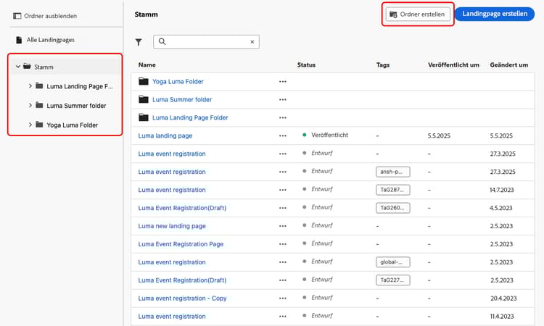Click into the search input field
The image size is (544, 326).
207,42
